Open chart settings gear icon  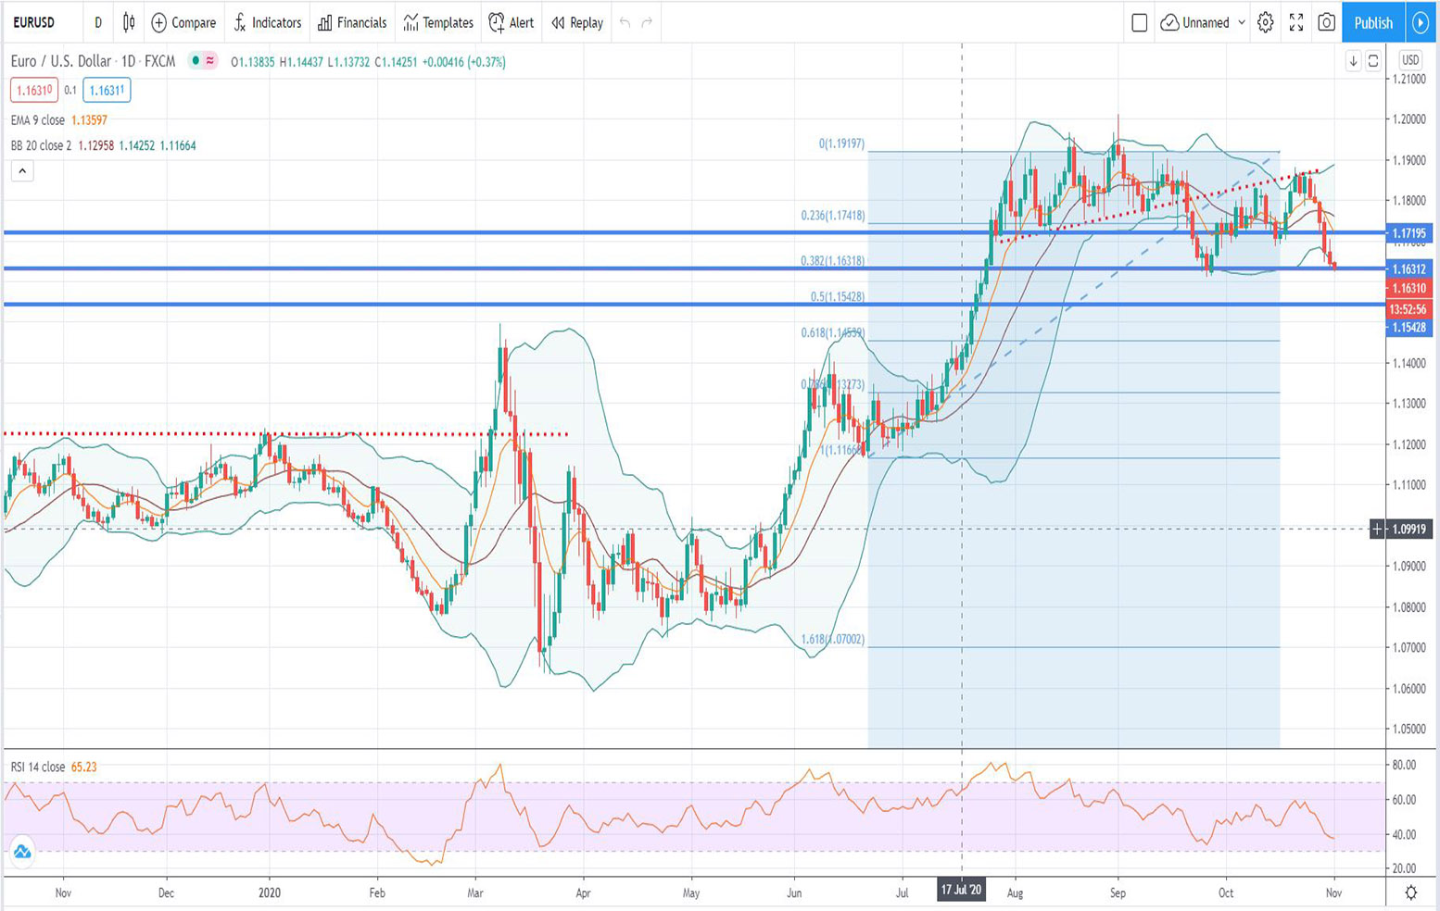(1266, 22)
